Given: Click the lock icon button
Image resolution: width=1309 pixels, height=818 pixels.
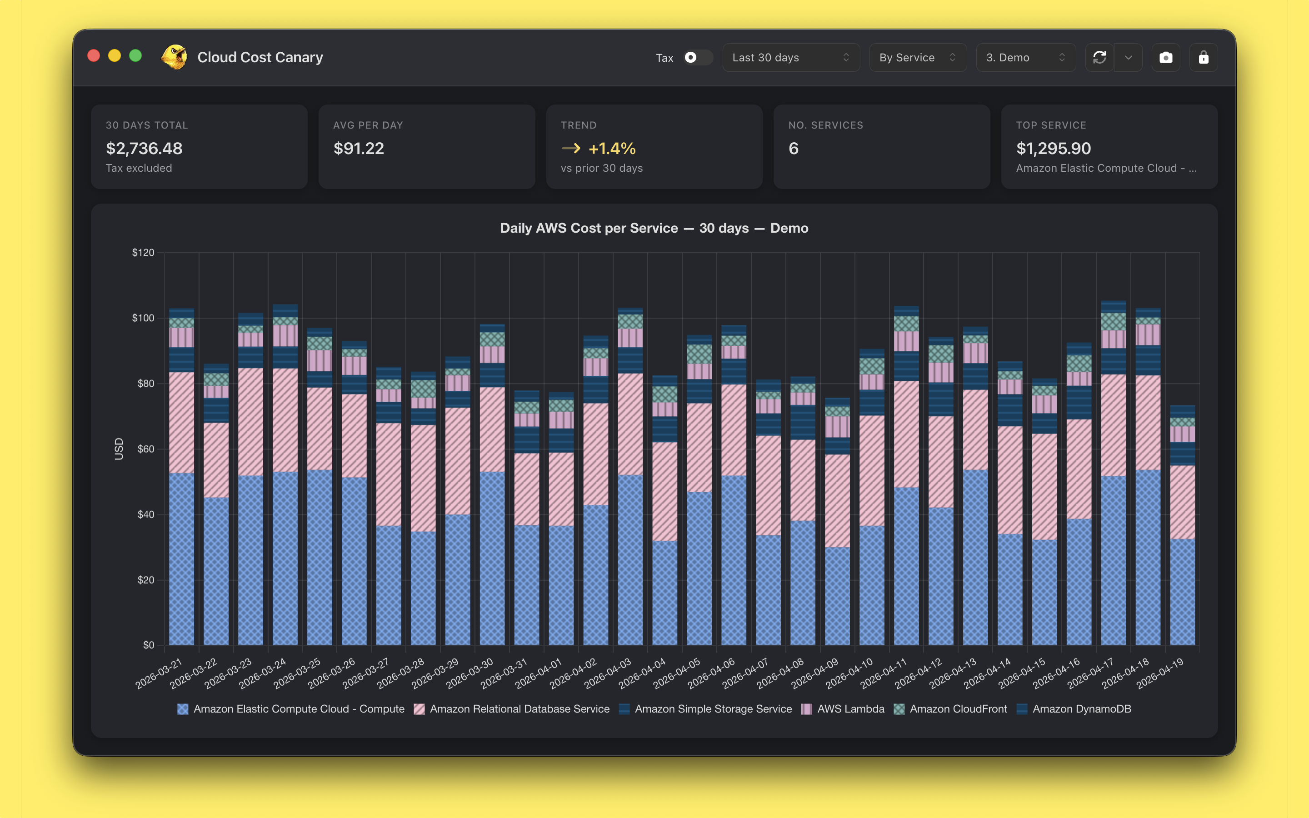Looking at the screenshot, I should point(1204,57).
